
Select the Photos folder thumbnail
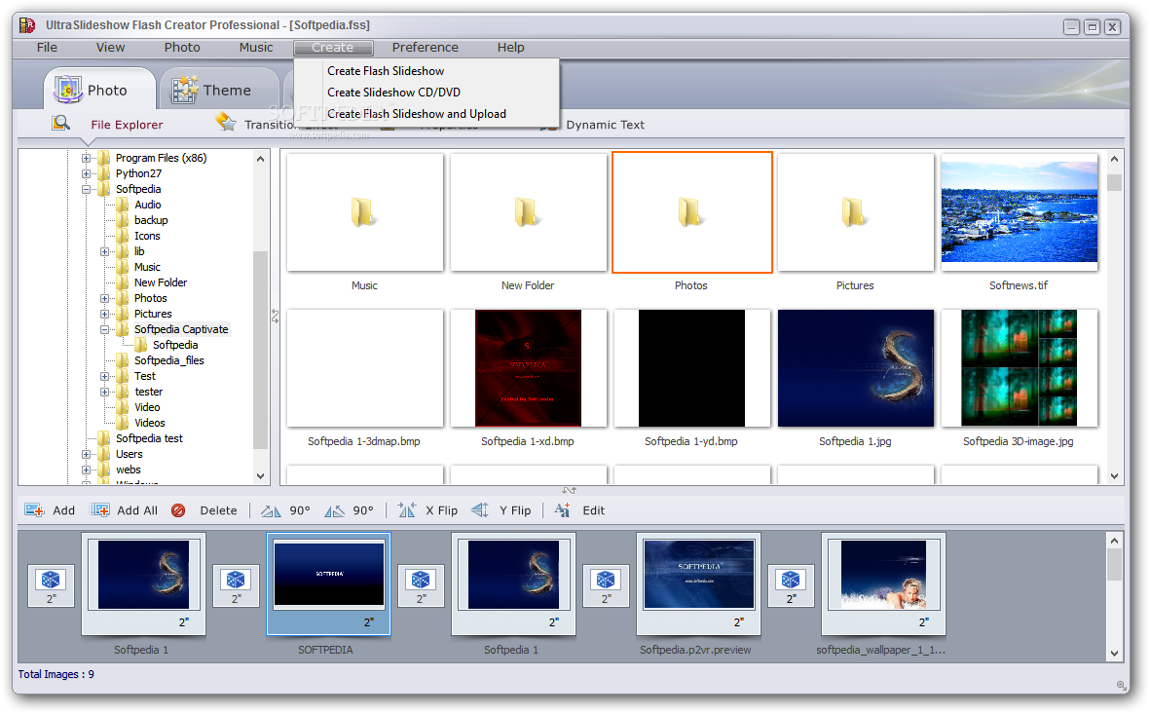[691, 212]
